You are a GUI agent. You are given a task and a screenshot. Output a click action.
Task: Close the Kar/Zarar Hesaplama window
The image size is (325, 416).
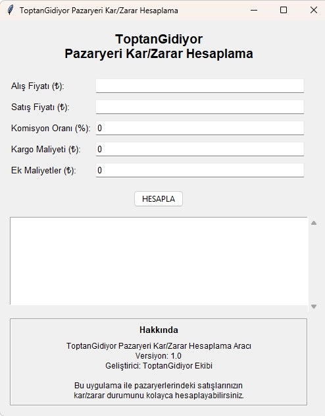[314, 10]
